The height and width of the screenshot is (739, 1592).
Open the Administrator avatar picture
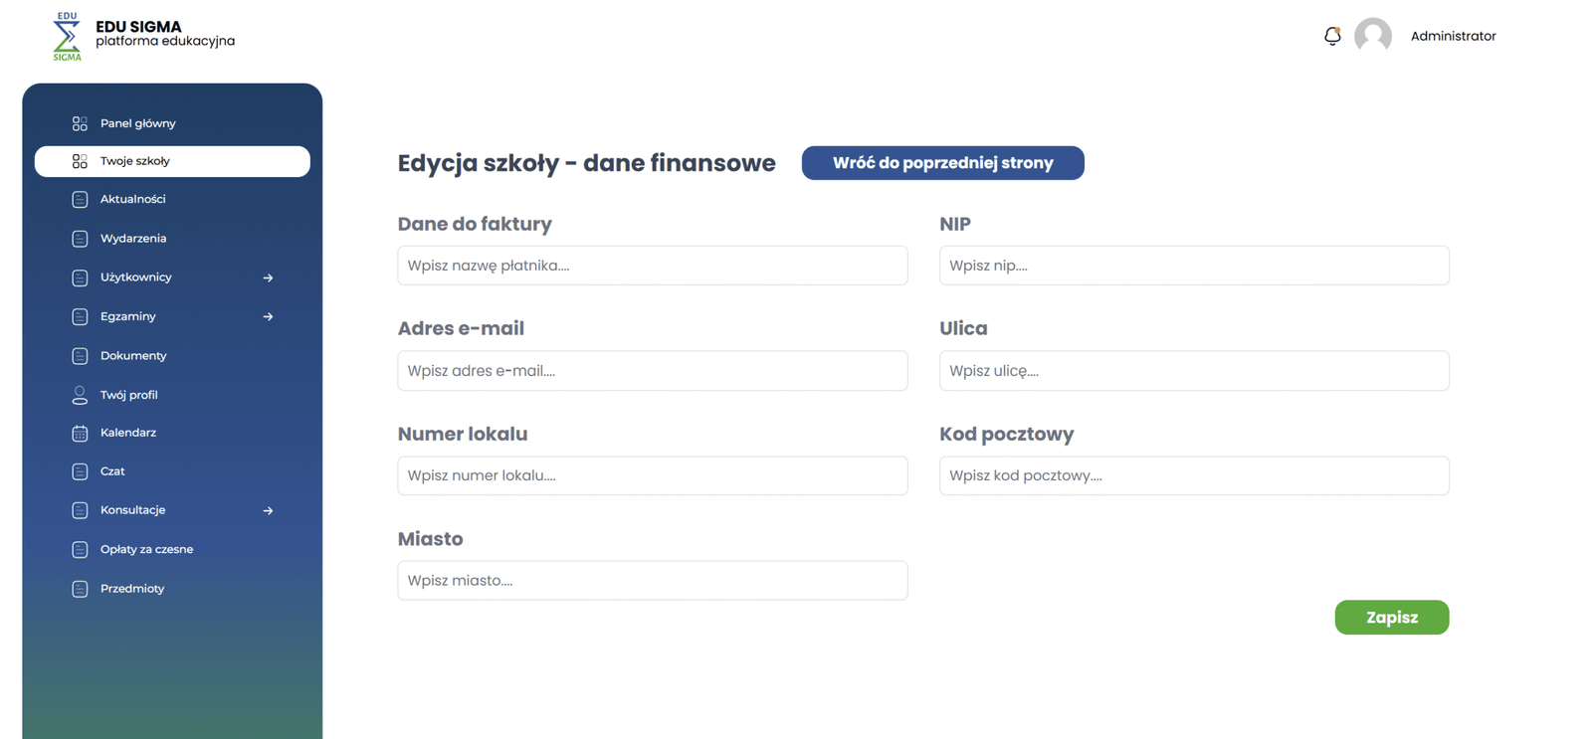[1373, 36]
